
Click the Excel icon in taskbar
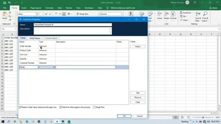coord(69,122)
